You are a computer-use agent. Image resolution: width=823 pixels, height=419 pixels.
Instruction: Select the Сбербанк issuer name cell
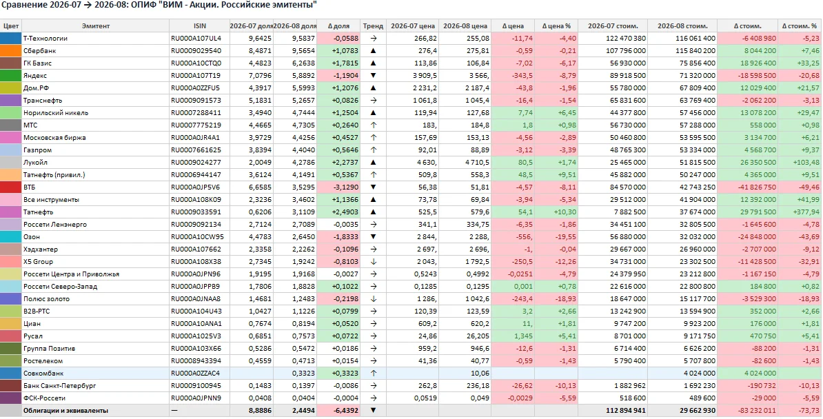click(96, 51)
